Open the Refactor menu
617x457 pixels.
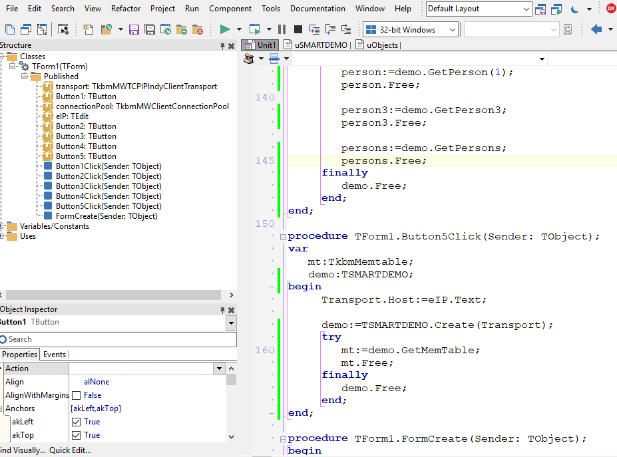pyautogui.click(x=126, y=9)
